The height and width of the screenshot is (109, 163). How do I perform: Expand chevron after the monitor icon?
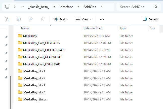15,7
